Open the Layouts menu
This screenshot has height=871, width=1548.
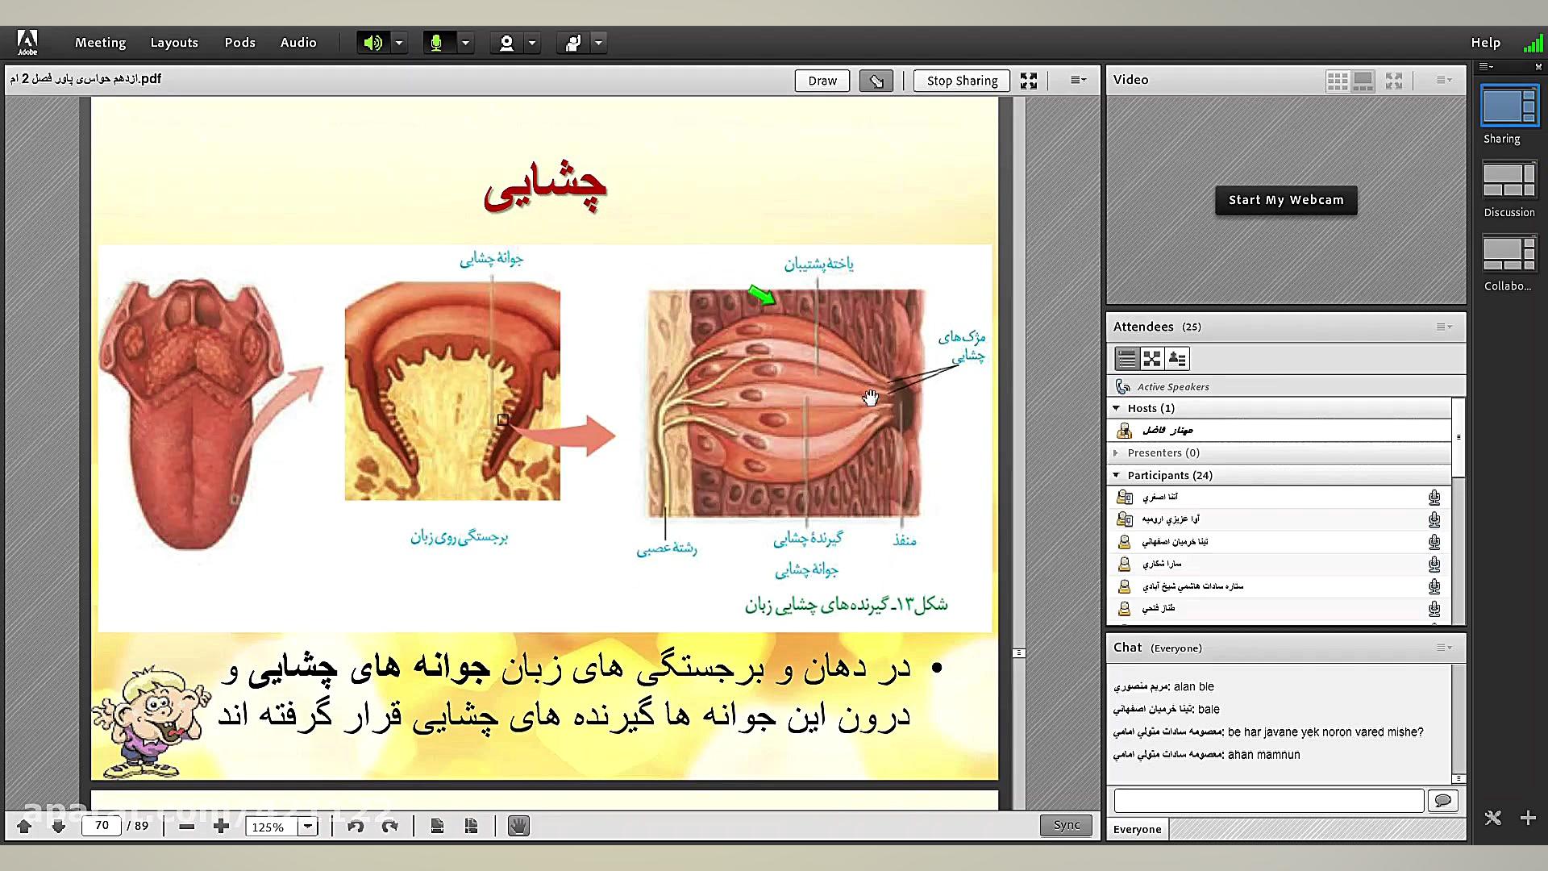[174, 43]
